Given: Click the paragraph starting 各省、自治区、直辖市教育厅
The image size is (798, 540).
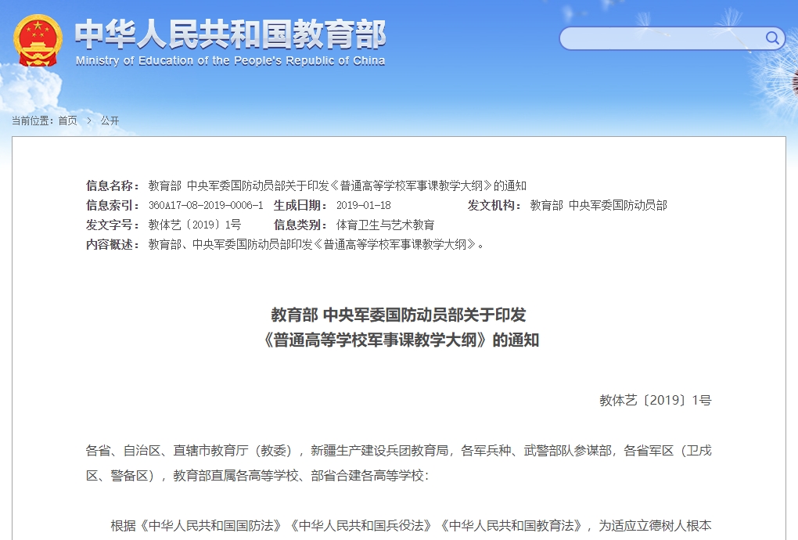Looking at the screenshot, I should pyautogui.click(x=398, y=463).
